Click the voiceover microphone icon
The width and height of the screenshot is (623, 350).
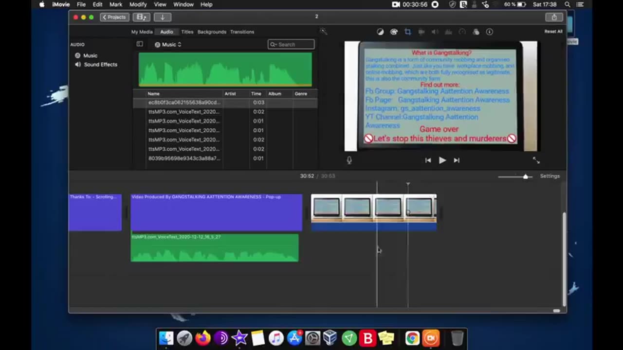point(349,160)
